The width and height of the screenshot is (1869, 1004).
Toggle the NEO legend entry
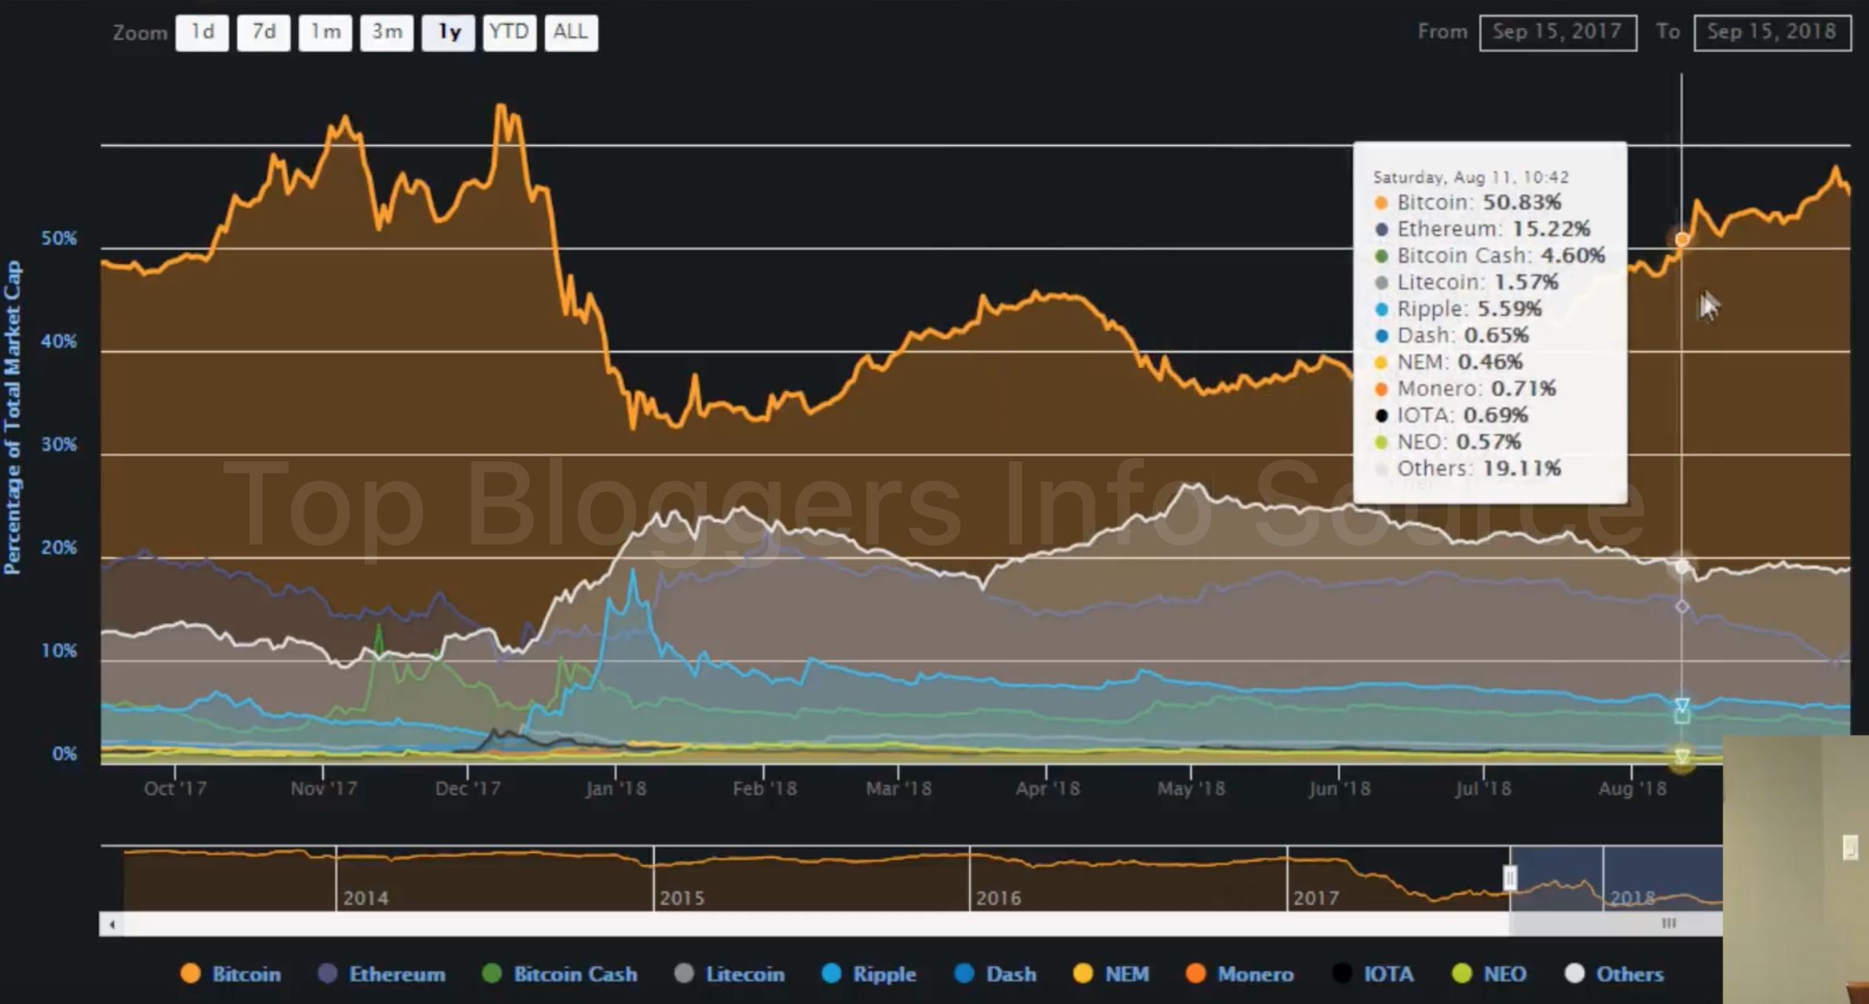pyautogui.click(x=1461, y=973)
